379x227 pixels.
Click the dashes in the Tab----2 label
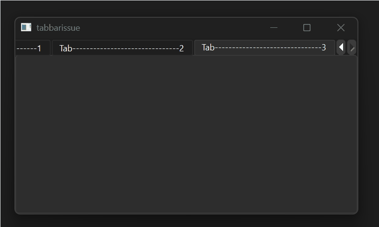click(126, 49)
